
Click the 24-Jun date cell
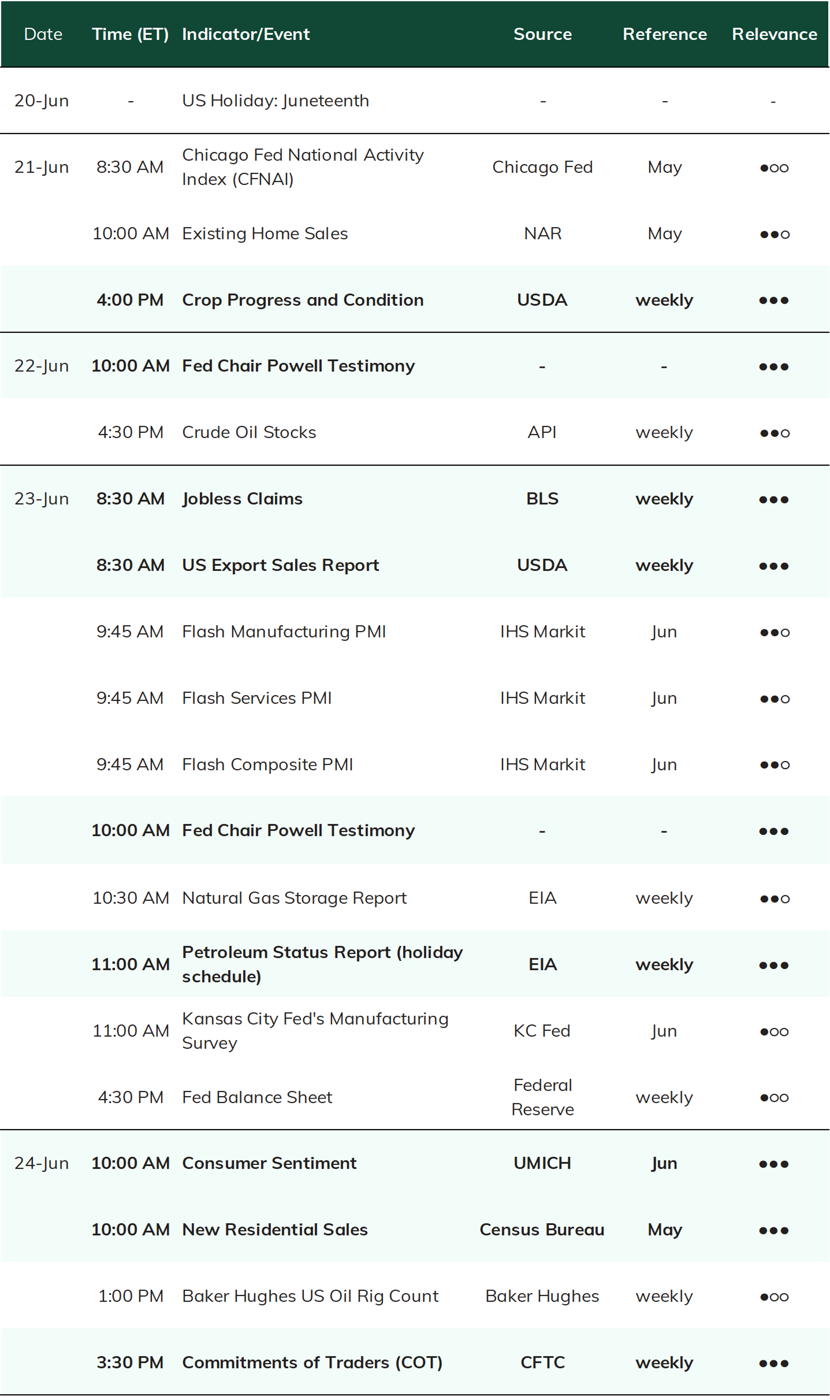point(42,1163)
